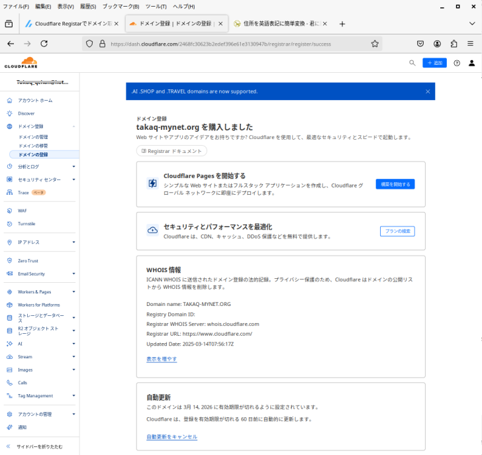Viewport: 482px width, 455px height.
Task: Collapse the ドメイン登録 section chevron
Action: [73, 126]
